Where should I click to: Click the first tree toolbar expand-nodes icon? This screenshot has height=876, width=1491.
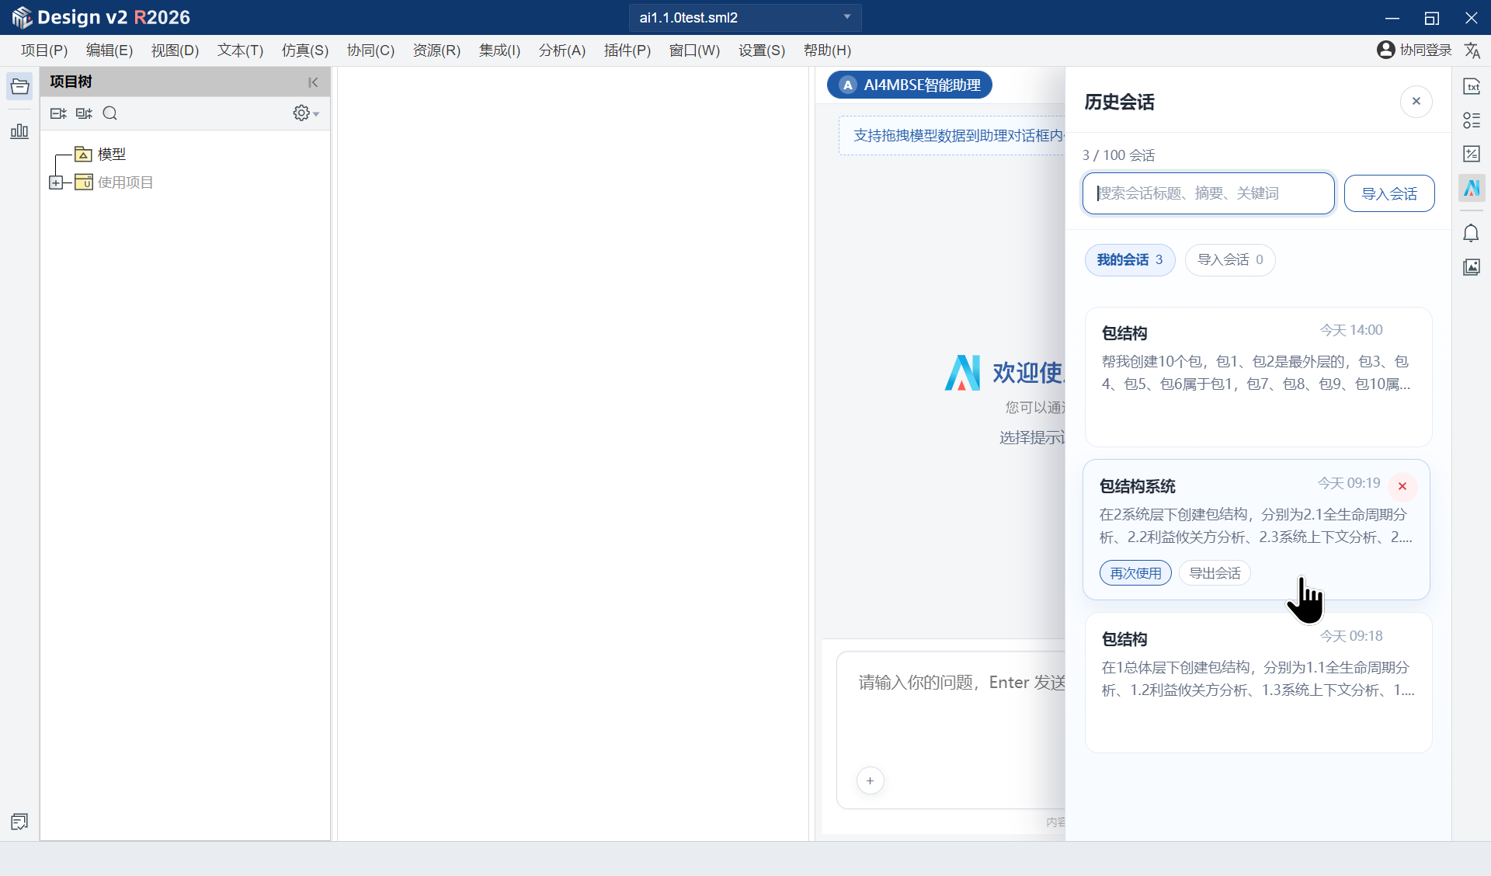click(x=58, y=113)
